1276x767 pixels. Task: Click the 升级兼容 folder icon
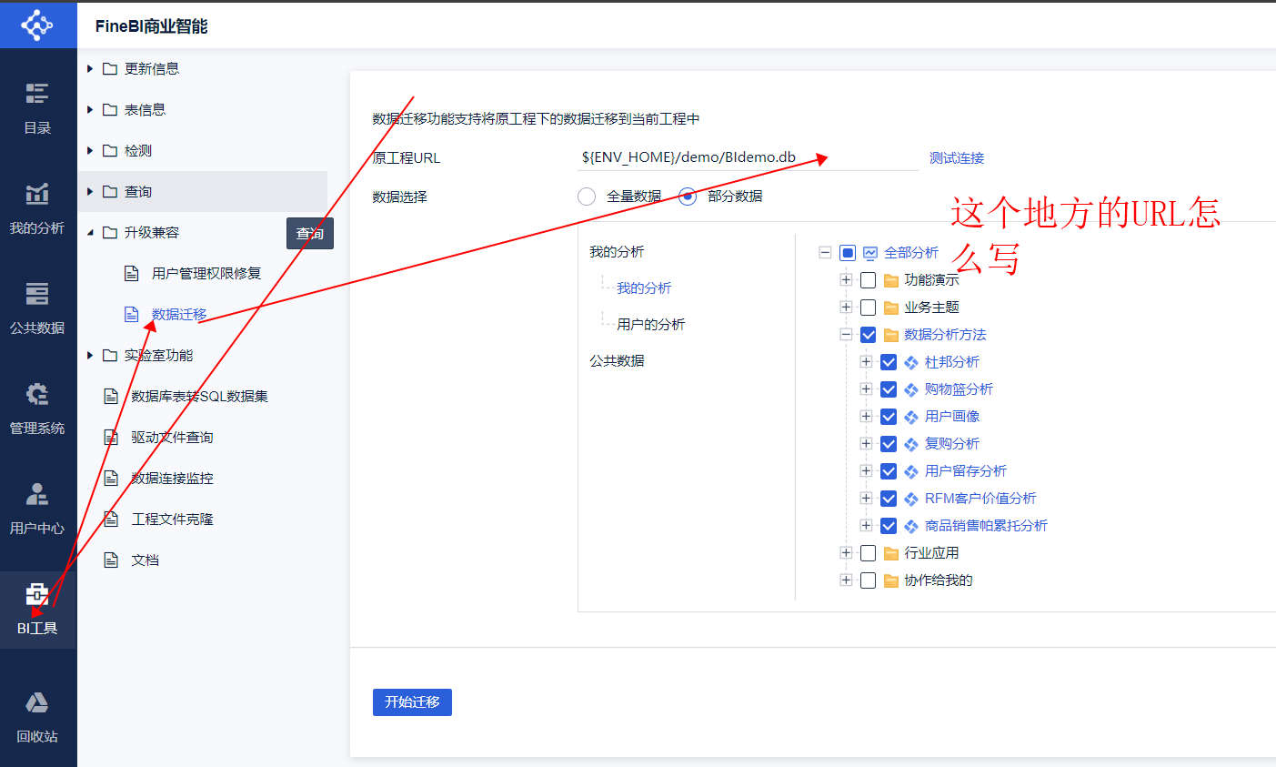[110, 233]
